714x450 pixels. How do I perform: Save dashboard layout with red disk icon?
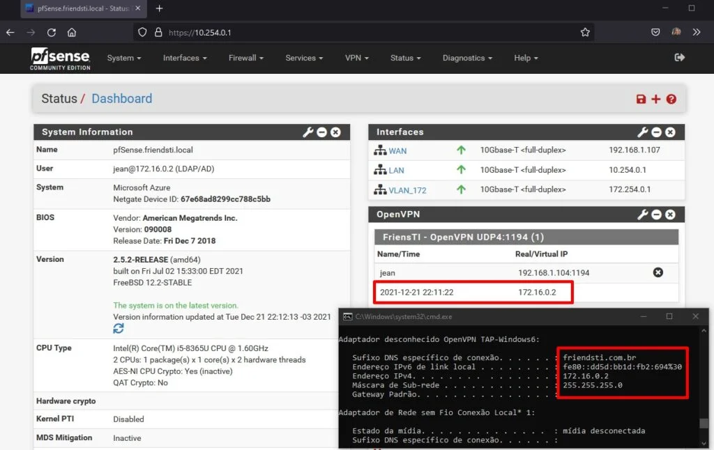pyautogui.click(x=641, y=99)
